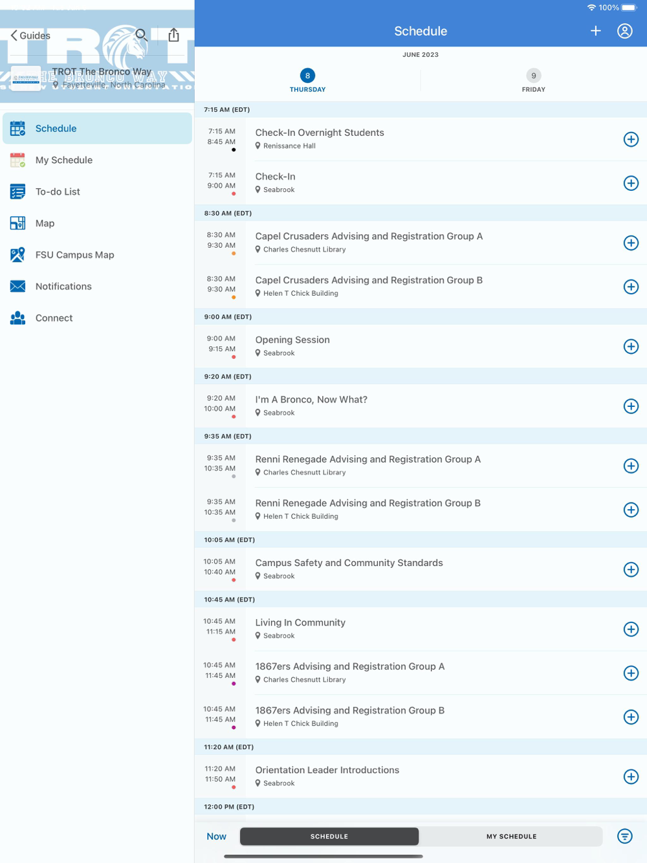647x863 pixels.
Task: Open 1867ers Advising Group A details
Action: [x=421, y=673]
